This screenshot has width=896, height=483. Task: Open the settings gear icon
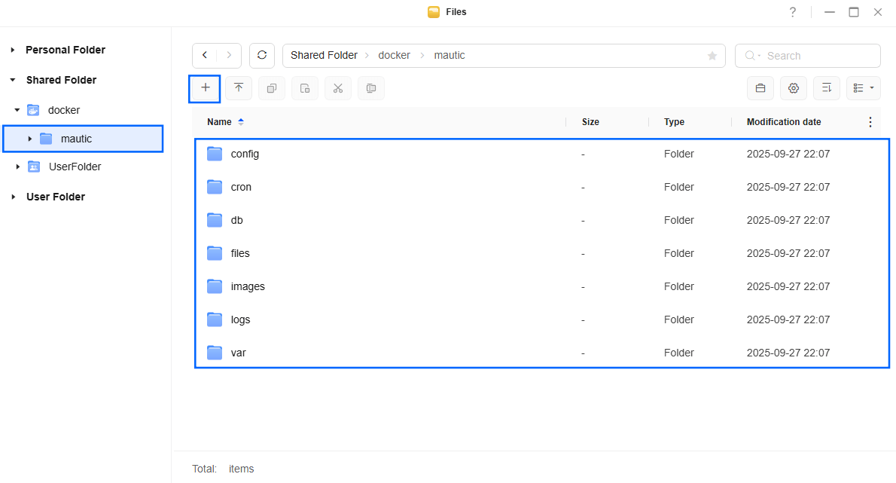(x=794, y=88)
